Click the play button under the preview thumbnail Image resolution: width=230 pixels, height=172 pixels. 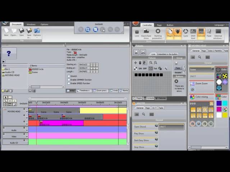[4, 62]
